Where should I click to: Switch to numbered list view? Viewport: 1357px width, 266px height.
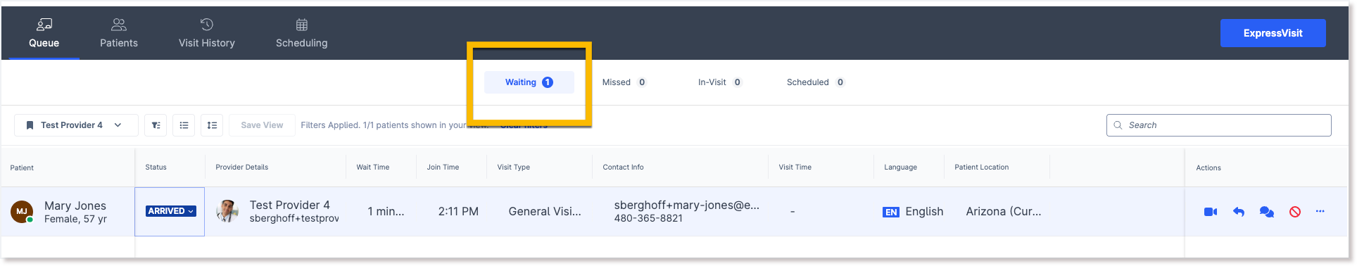[212, 125]
